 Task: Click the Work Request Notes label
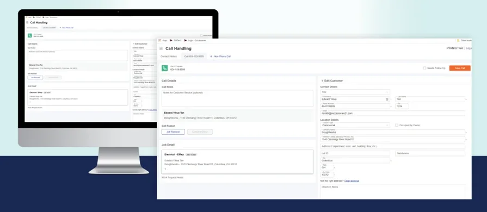point(172,178)
